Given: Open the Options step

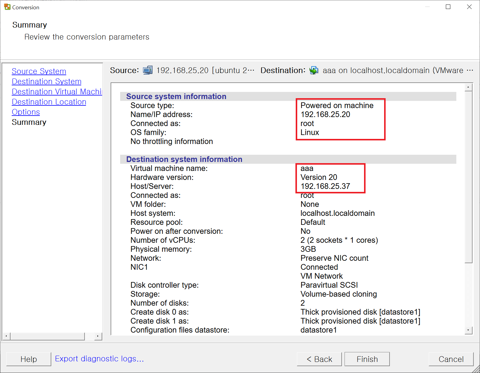Looking at the screenshot, I should pos(26,112).
